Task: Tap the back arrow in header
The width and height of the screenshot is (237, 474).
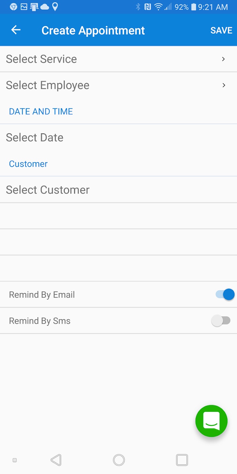Action: pyautogui.click(x=16, y=30)
